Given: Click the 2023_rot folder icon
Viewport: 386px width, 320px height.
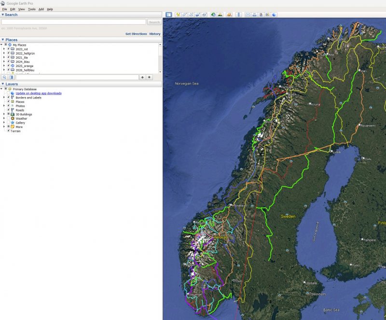Looking at the screenshot, I should point(13,49).
